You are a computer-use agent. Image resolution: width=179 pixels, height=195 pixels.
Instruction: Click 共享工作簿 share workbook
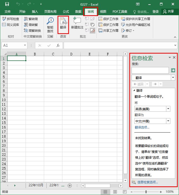tap(108, 30)
